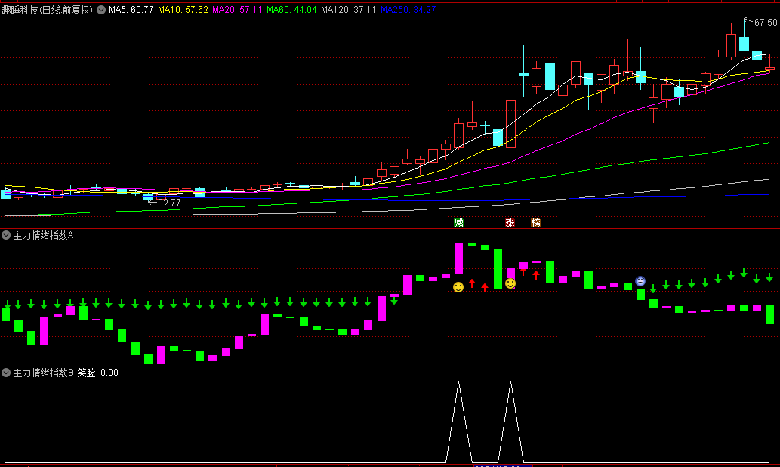Click the green MA60 indicator label

[291, 10]
